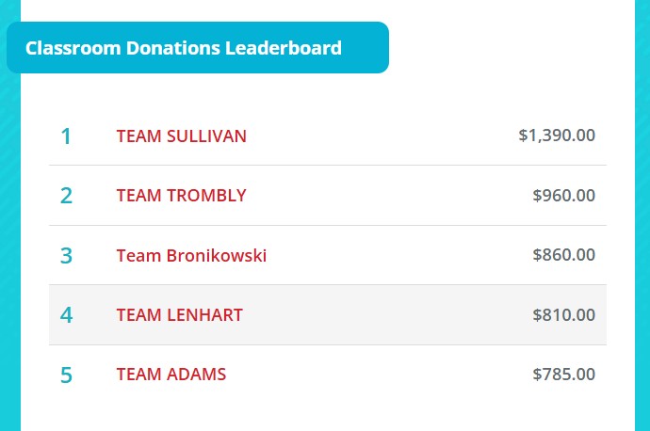Click blank space in the Sullivan row
Image resolution: width=650 pixels, height=431 pixels.
[382, 136]
